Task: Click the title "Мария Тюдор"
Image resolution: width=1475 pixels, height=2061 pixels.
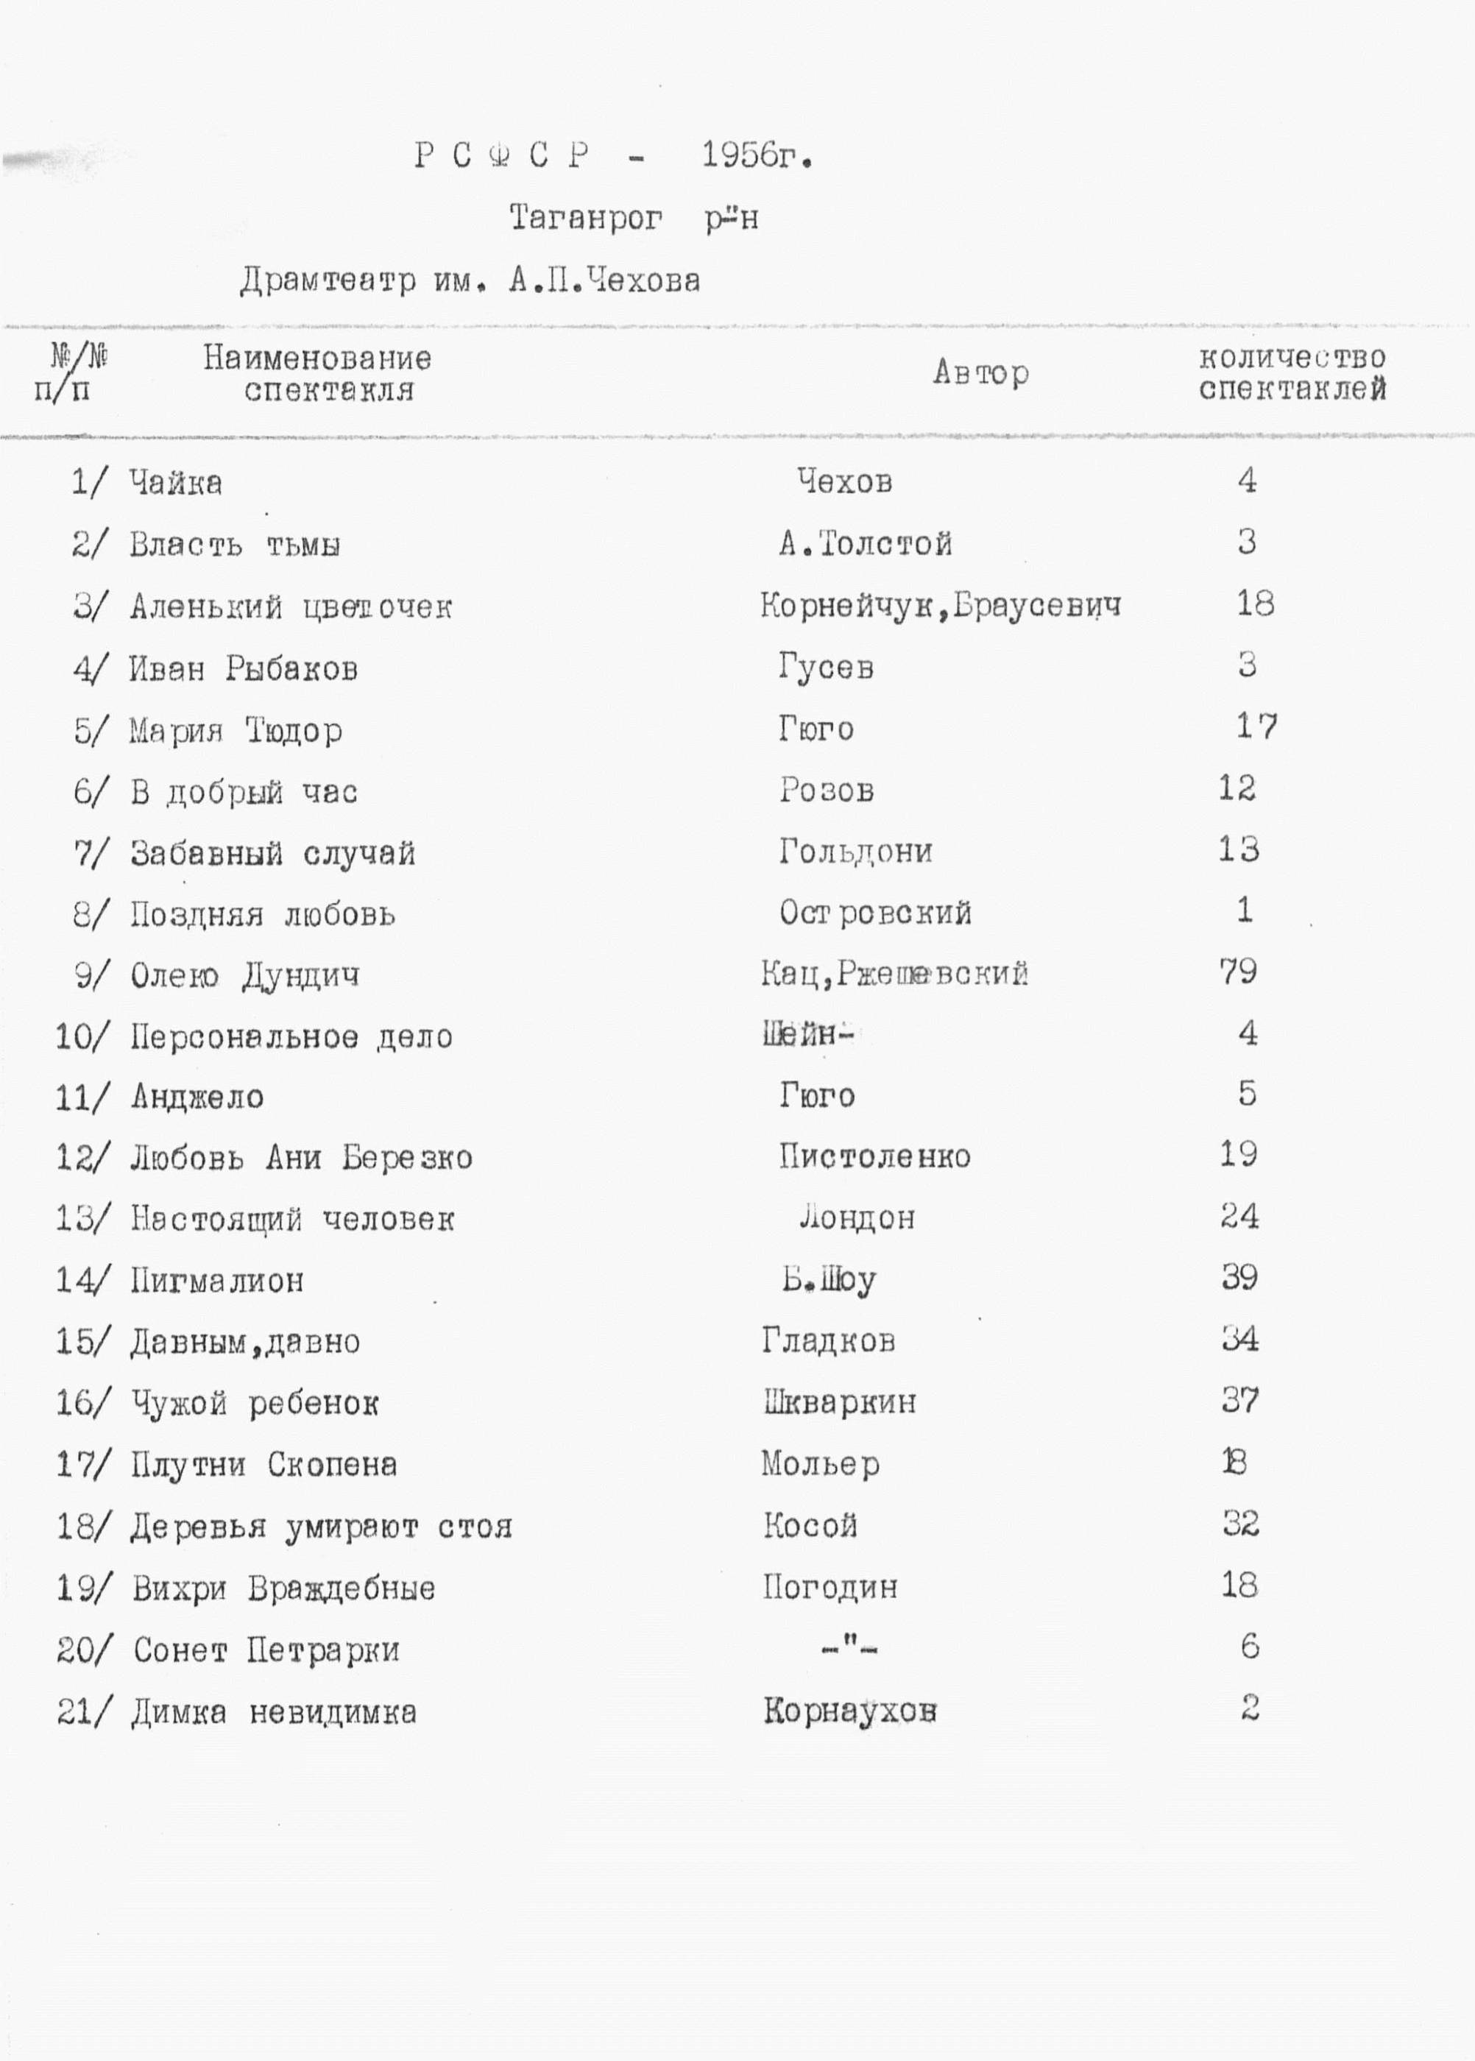Action: tap(236, 730)
